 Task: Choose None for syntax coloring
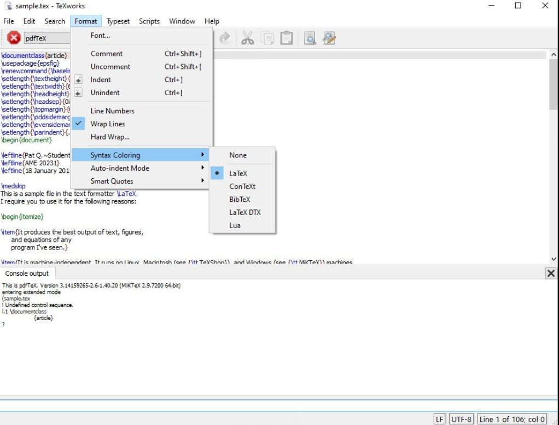[x=238, y=155]
